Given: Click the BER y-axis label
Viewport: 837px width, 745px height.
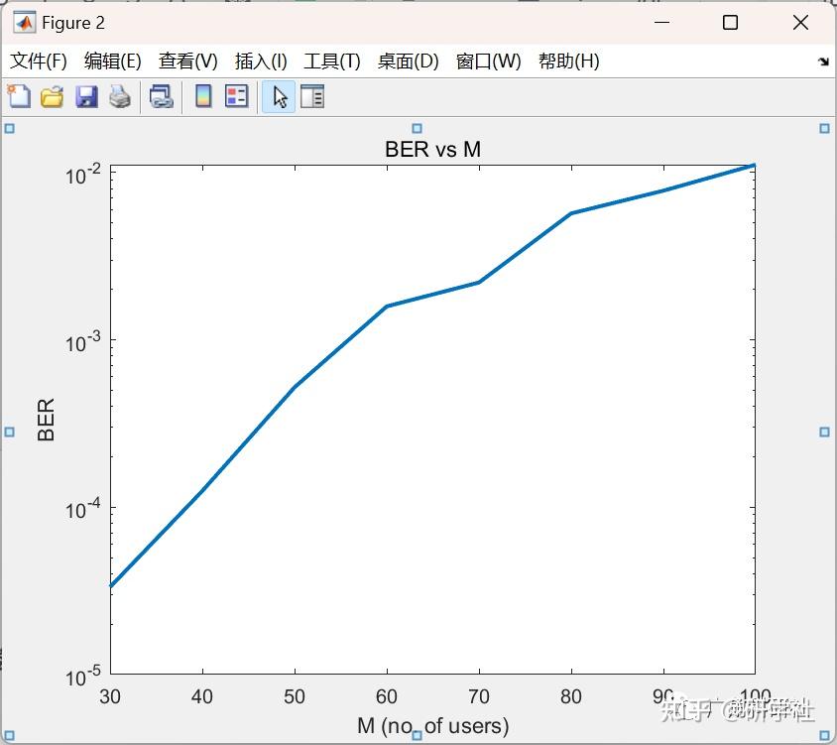Looking at the screenshot, I should [x=47, y=420].
